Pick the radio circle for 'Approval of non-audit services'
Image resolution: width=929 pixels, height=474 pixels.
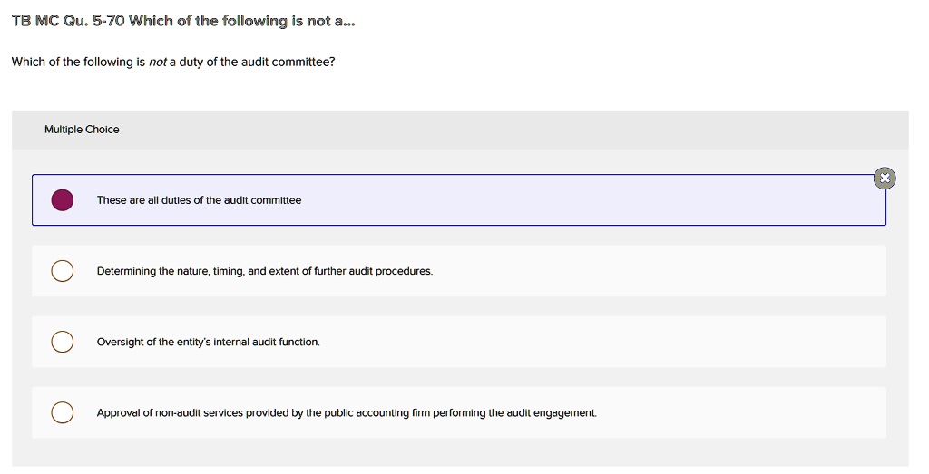(63, 412)
